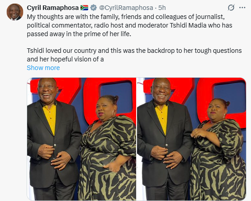Click 'and her hopeful vision of a' line
This screenshot has width=251, height=201.
click(65, 59)
